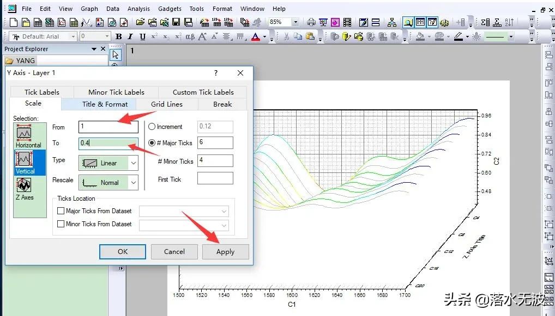555x316 pixels.
Task: Click the Import Wizard icon
Action: click(x=204, y=22)
